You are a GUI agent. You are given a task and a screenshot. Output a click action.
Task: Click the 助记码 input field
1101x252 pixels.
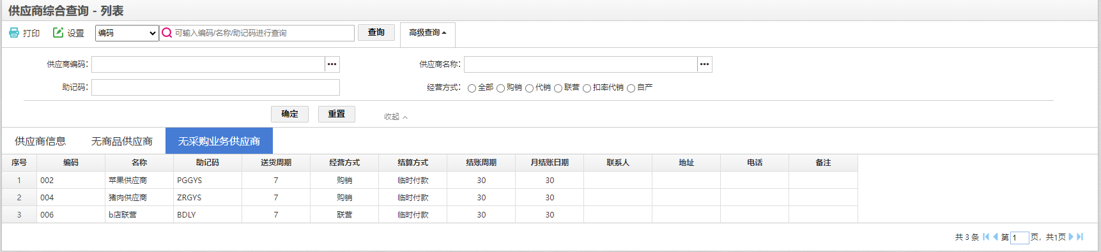(x=215, y=87)
